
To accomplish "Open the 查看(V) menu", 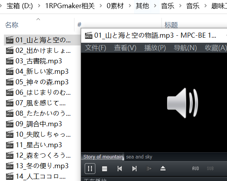I will [x=125, y=48].
